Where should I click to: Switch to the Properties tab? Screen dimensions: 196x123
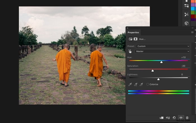coord(133,32)
